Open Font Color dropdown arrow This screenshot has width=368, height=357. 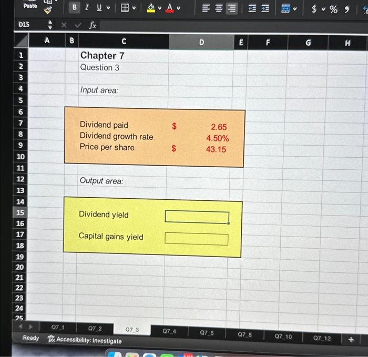(179, 8)
